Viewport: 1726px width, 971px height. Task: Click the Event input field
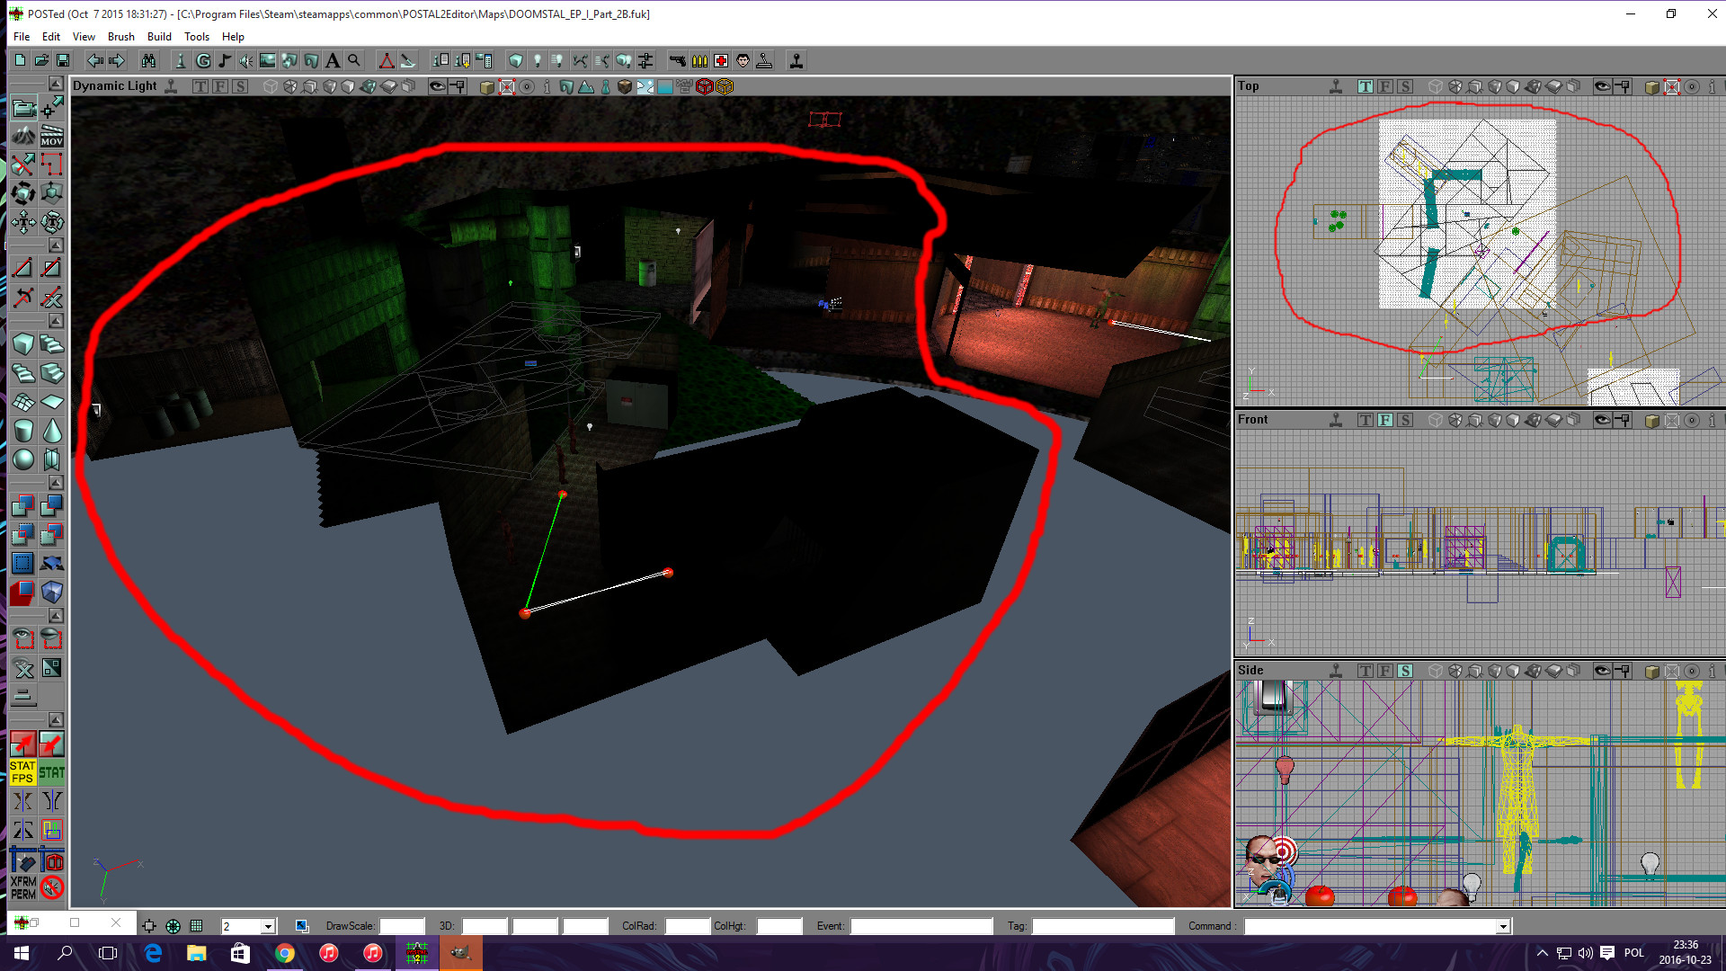coord(921,926)
